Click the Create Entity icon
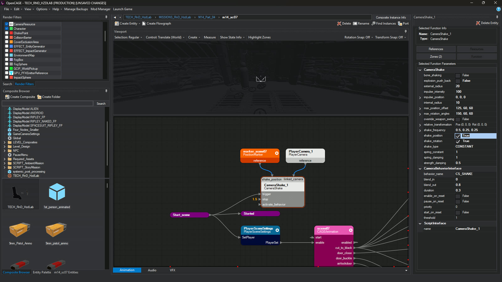 point(117,23)
